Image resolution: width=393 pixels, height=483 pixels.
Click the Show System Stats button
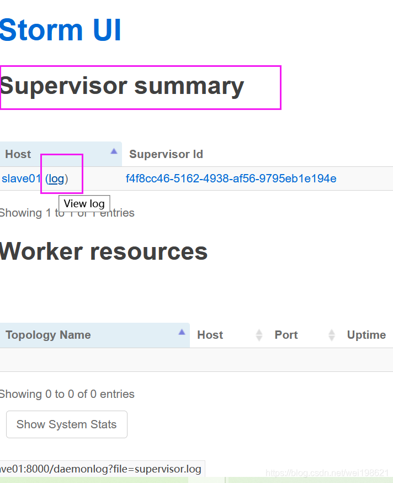click(66, 424)
